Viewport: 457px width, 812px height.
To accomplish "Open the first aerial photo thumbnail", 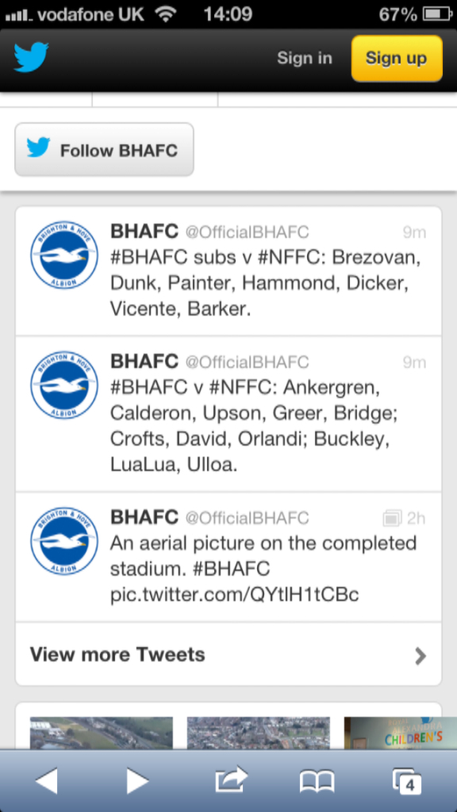I will (x=101, y=733).
